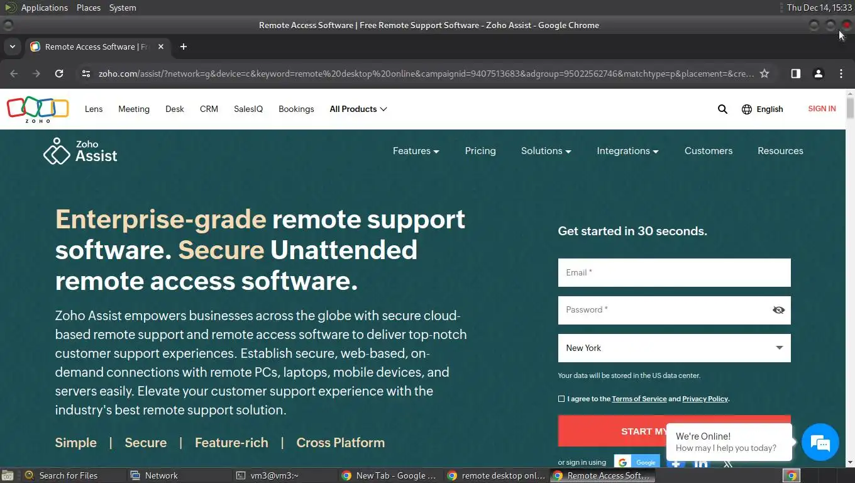Viewport: 855px width, 483px height.
Task: Click the Zoho logo
Action: click(x=37, y=109)
